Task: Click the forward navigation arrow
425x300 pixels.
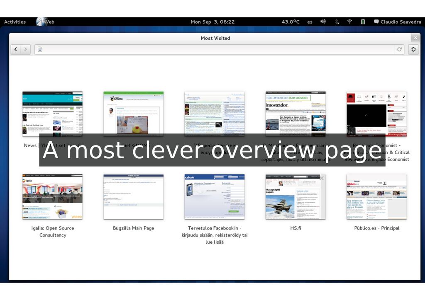Action: [26, 50]
